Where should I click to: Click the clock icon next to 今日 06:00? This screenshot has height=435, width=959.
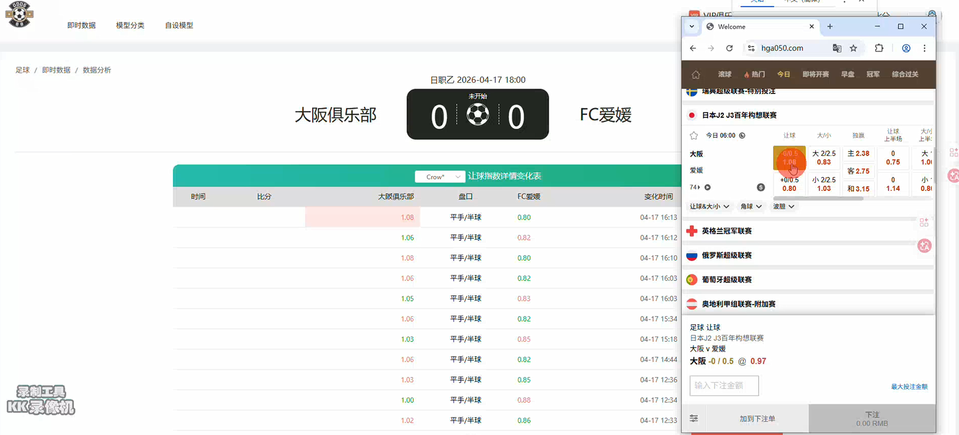(742, 136)
